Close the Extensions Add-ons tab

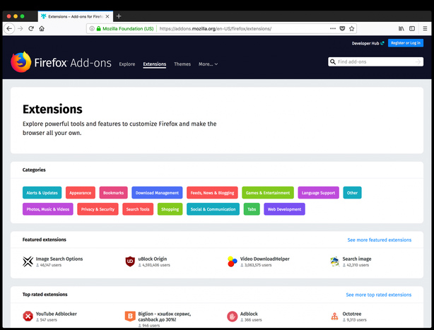coord(107,16)
